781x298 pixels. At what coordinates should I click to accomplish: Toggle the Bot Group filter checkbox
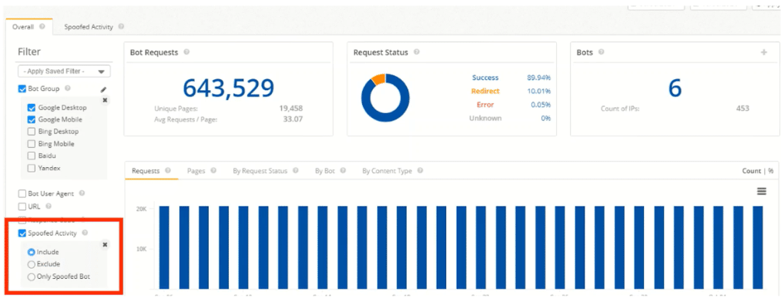point(22,89)
